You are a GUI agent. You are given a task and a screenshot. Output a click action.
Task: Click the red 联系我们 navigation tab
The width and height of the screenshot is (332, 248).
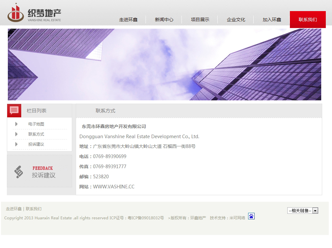(x=308, y=20)
